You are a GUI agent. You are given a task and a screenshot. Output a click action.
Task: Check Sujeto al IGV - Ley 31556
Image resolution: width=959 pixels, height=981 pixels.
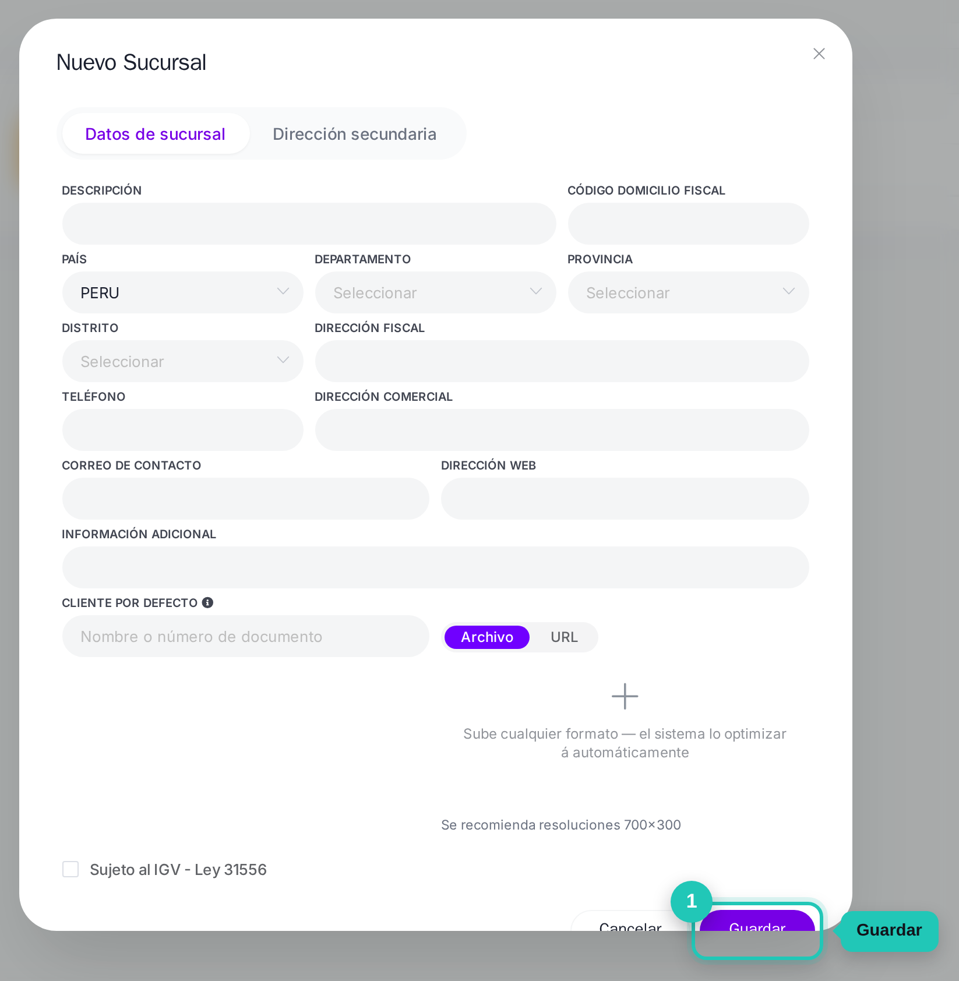(70, 869)
